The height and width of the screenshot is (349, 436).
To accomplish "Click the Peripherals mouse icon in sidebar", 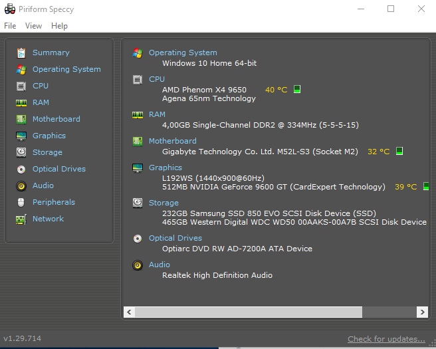I will (21, 203).
